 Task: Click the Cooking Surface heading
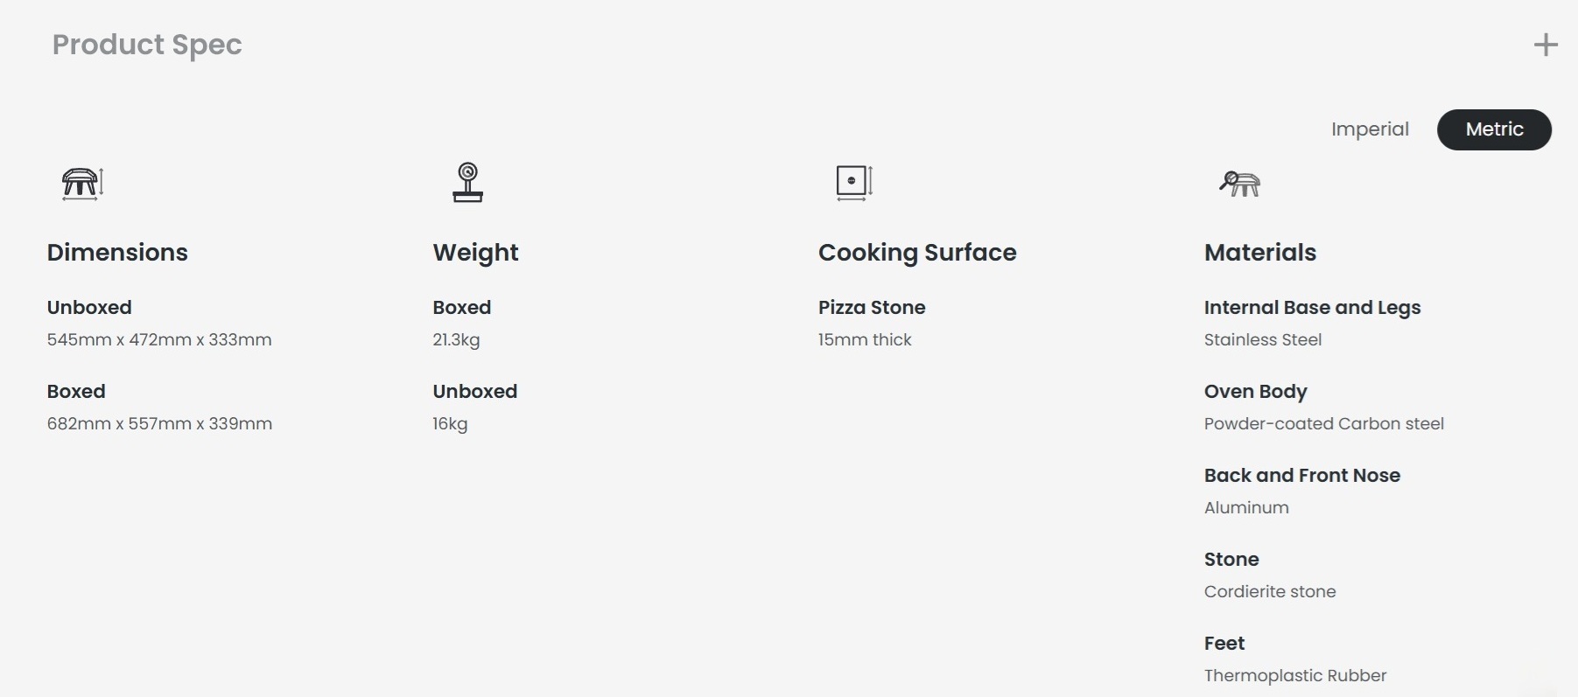coord(917,253)
